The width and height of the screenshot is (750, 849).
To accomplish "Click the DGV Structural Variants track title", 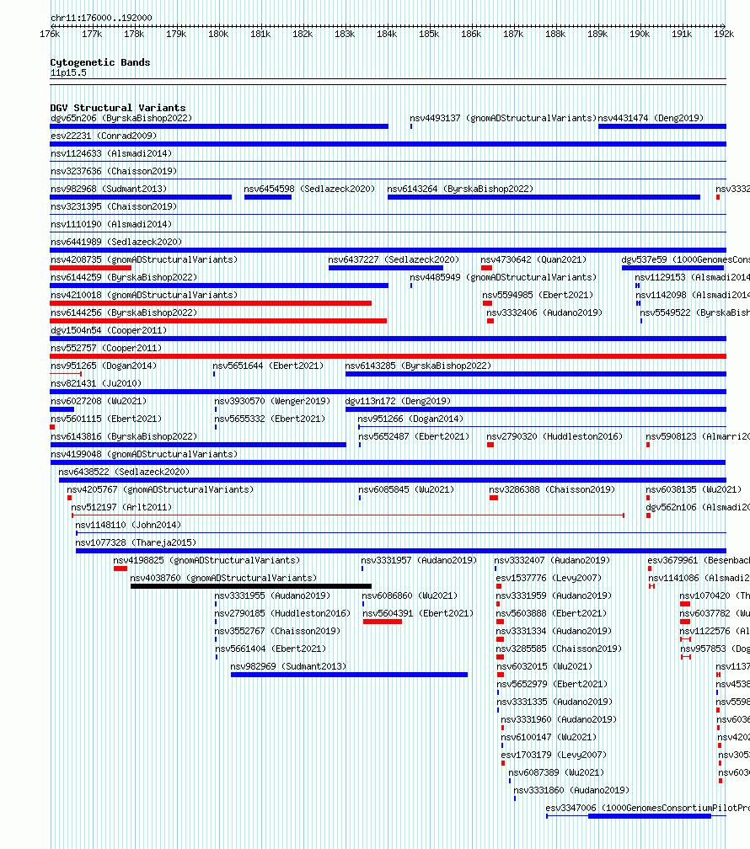I will [118, 108].
